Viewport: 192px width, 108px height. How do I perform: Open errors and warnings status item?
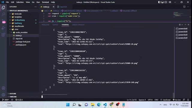(19, 100)
